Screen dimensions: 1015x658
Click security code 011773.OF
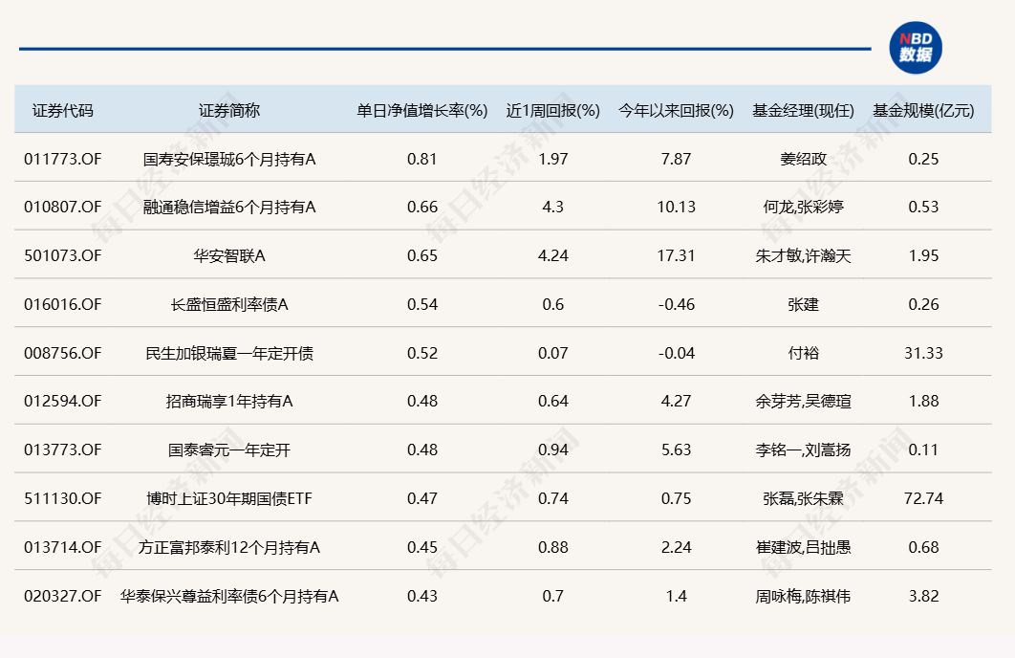click(x=63, y=159)
